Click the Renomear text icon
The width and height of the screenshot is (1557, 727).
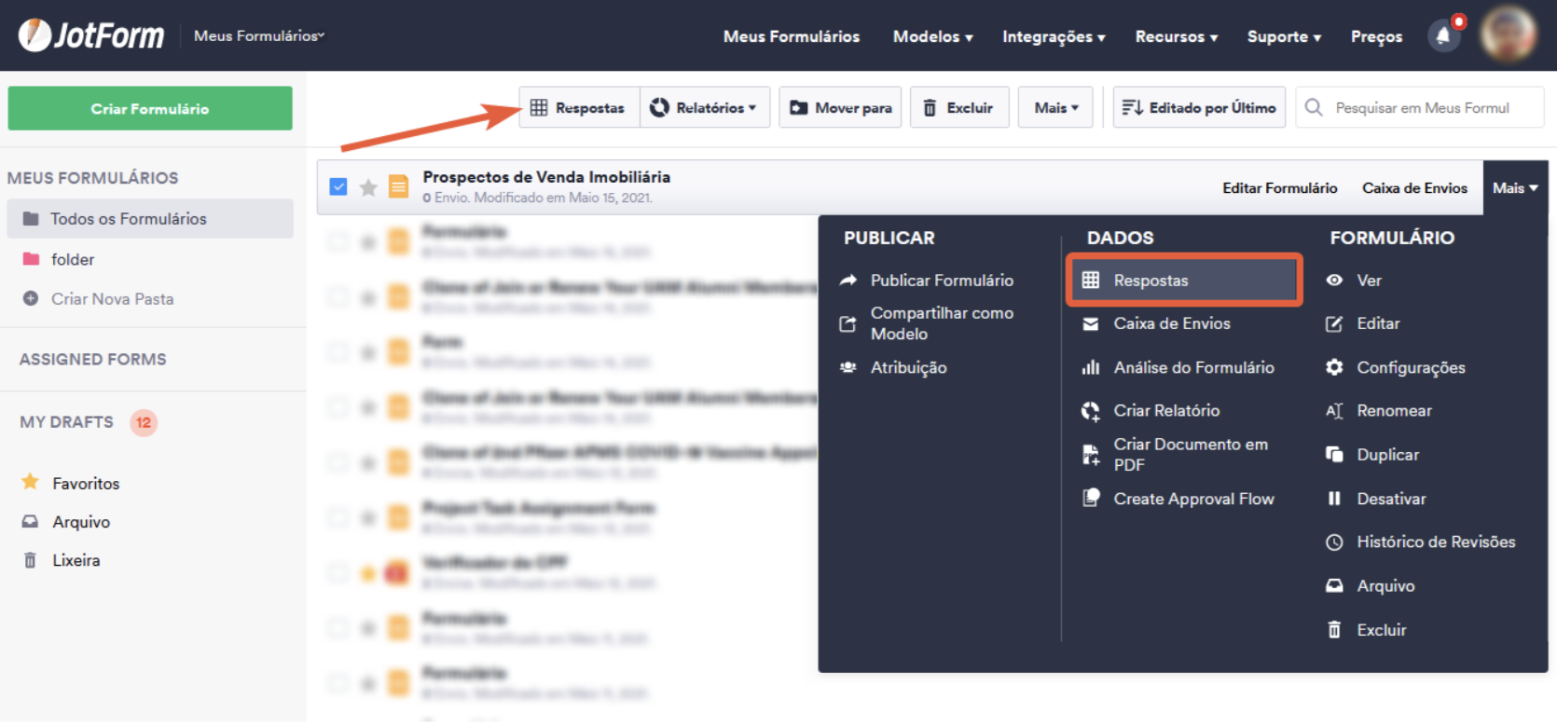pyautogui.click(x=1334, y=411)
